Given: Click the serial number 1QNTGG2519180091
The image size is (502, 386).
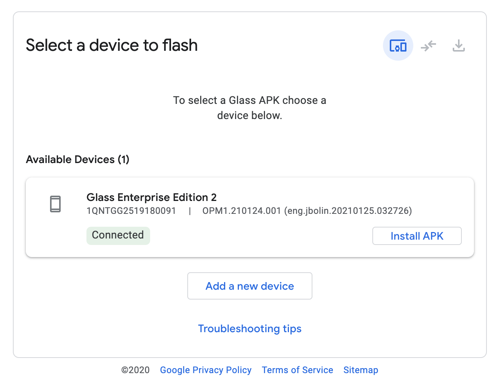Looking at the screenshot, I should click(x=131, y=211).
